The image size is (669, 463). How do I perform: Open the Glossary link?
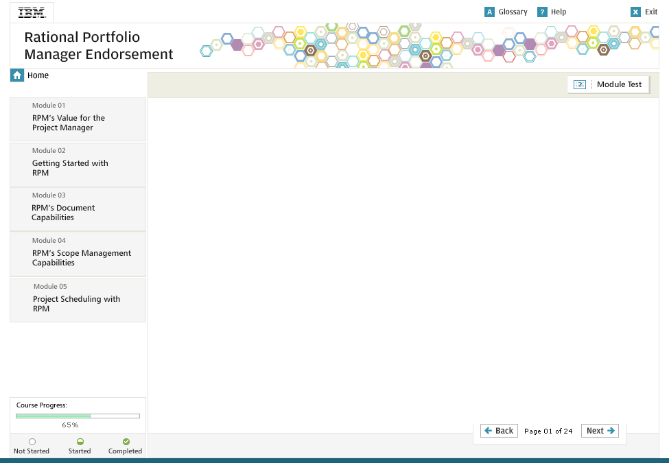click(x=513, y=12)
